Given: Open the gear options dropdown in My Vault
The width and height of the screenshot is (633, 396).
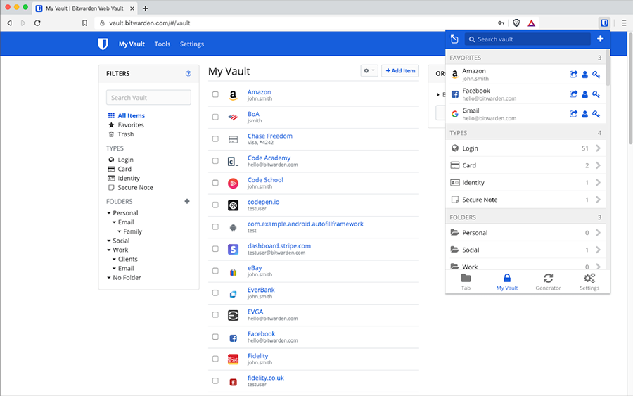Looking at the screenshot, I should [369, 70].
